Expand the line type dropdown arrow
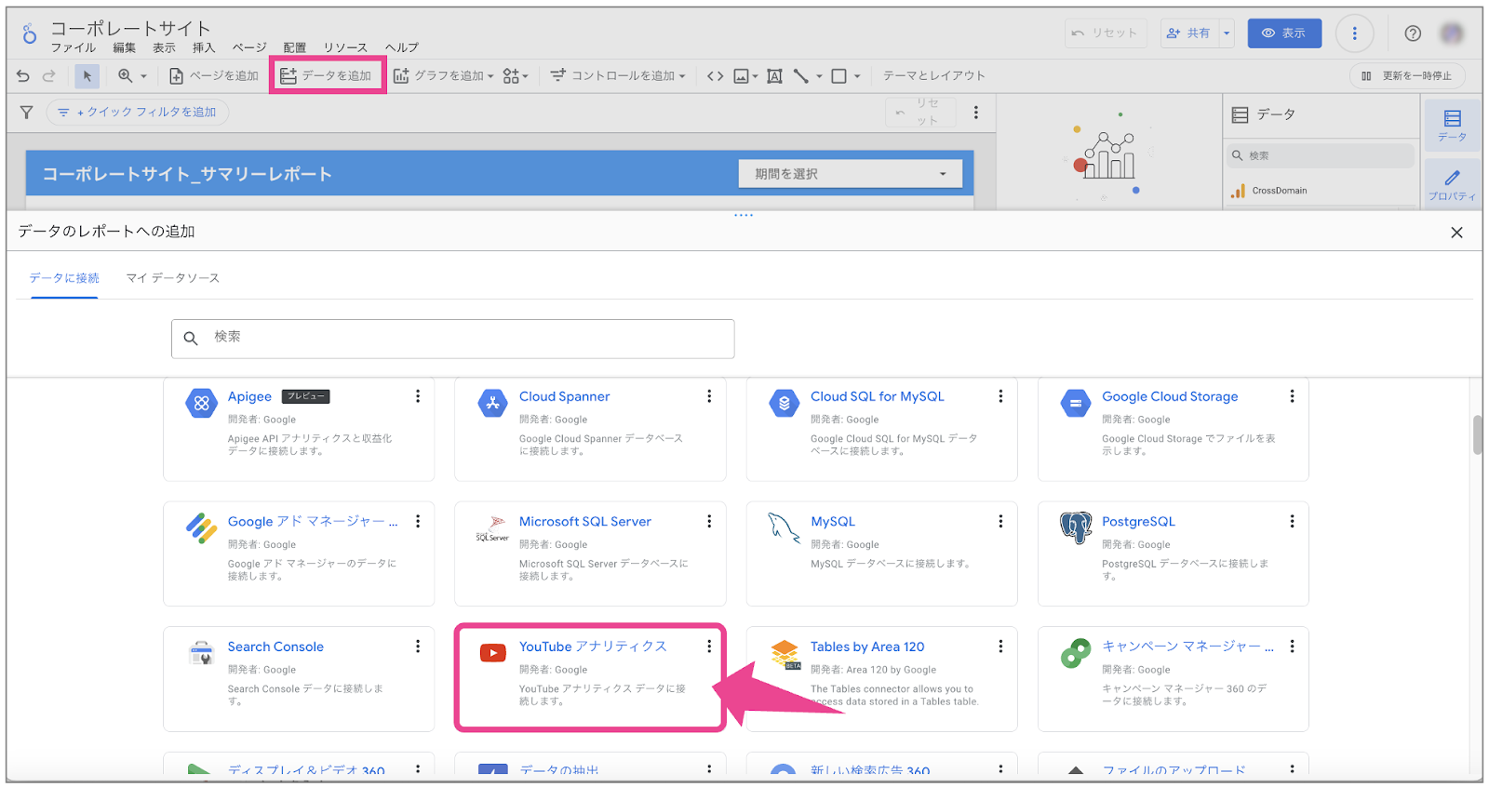The width and height of the screenshot is (1489, 787). point(819,76)
